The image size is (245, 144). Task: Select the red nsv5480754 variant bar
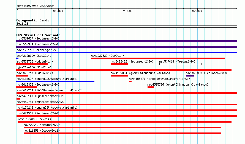tap(127, 105)
